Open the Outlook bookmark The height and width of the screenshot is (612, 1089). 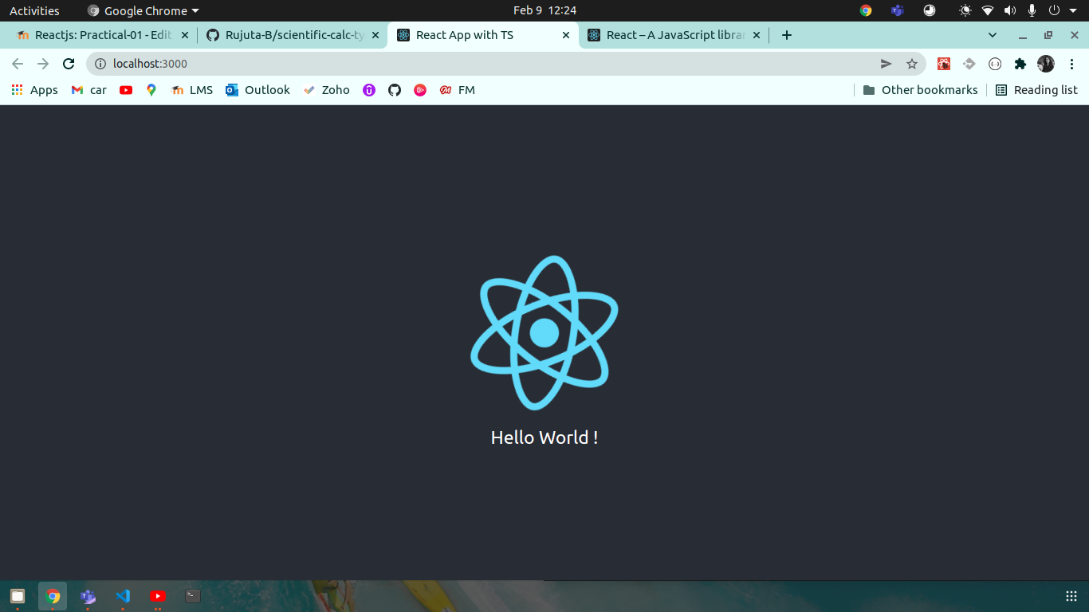click(x=258, y=90)
